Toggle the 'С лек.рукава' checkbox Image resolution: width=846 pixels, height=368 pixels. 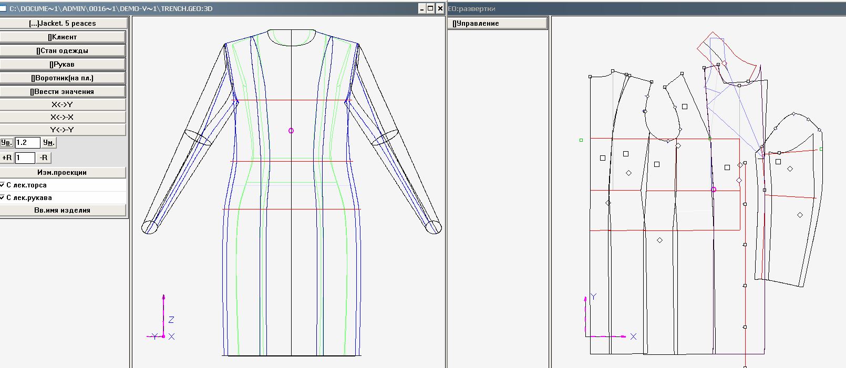(3, 197)
